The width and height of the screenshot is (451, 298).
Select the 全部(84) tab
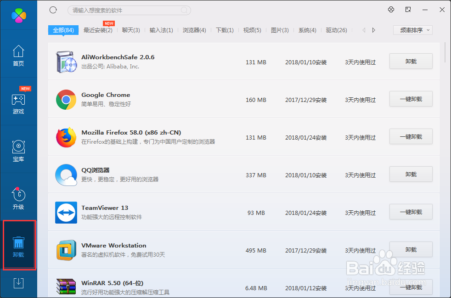(x=63, y=30)
